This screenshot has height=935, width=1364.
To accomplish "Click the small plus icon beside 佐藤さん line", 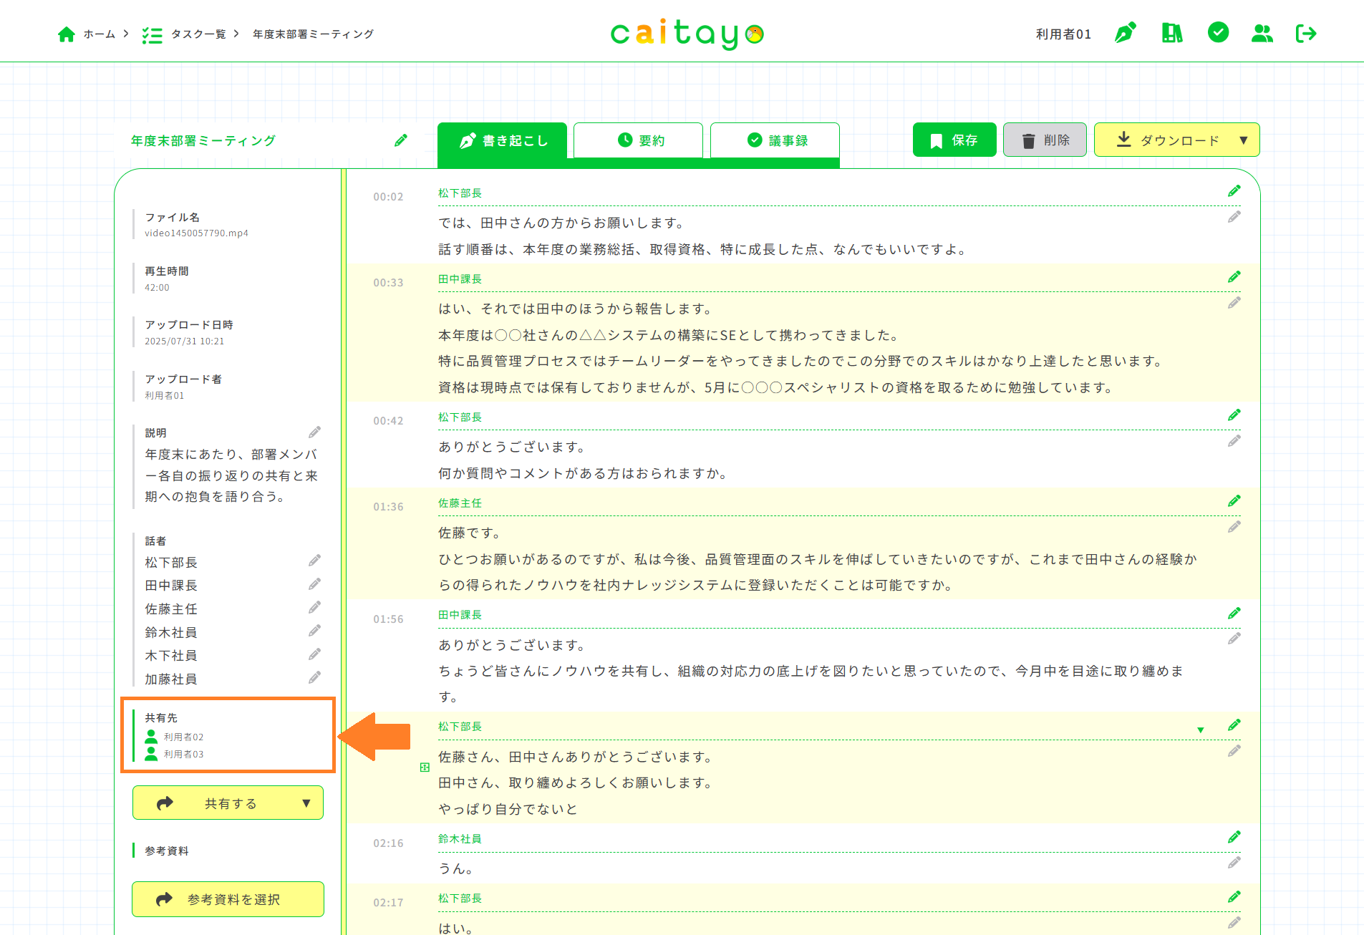I will (425, 767).
